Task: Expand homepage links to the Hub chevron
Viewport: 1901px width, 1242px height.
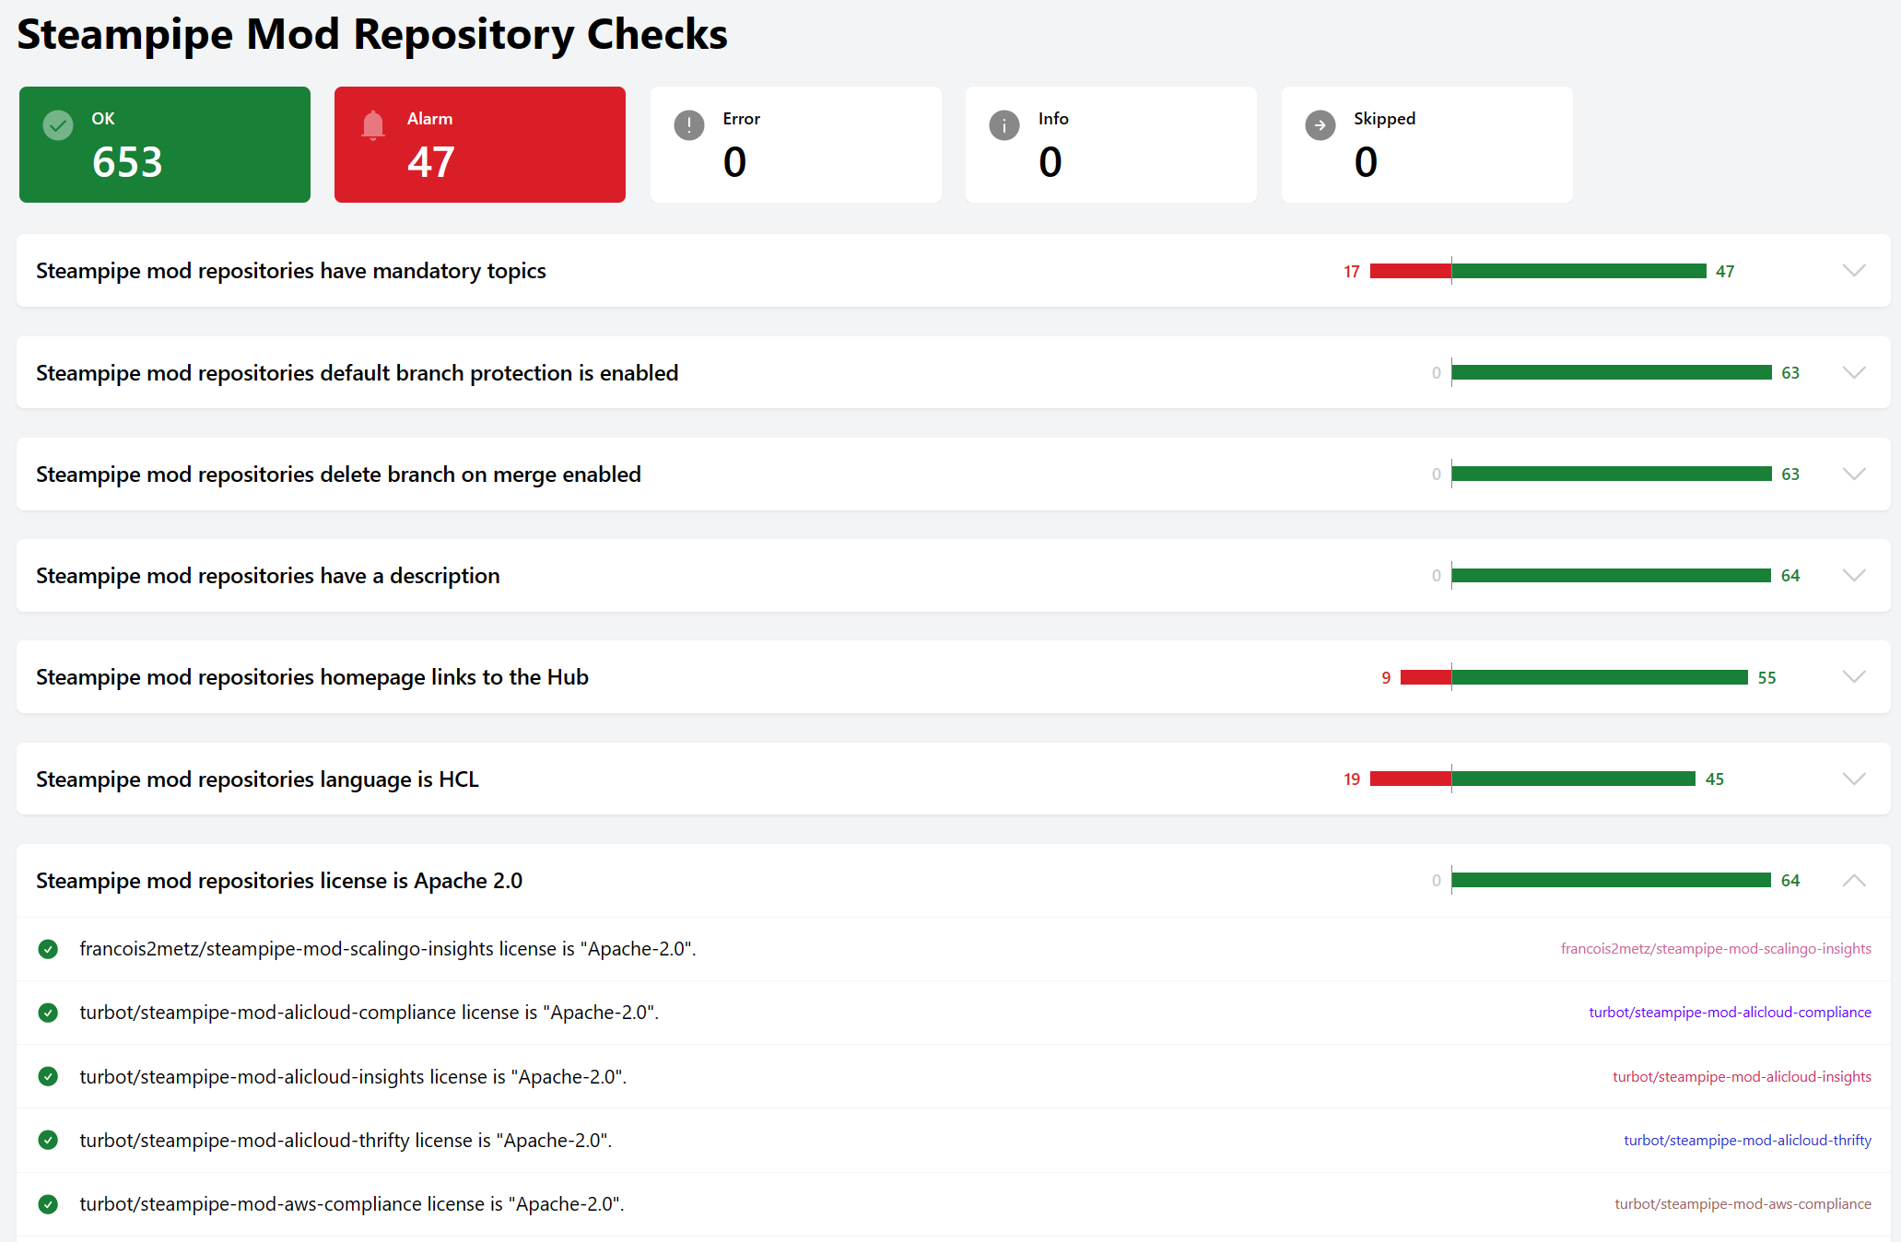Action: 1854,677
